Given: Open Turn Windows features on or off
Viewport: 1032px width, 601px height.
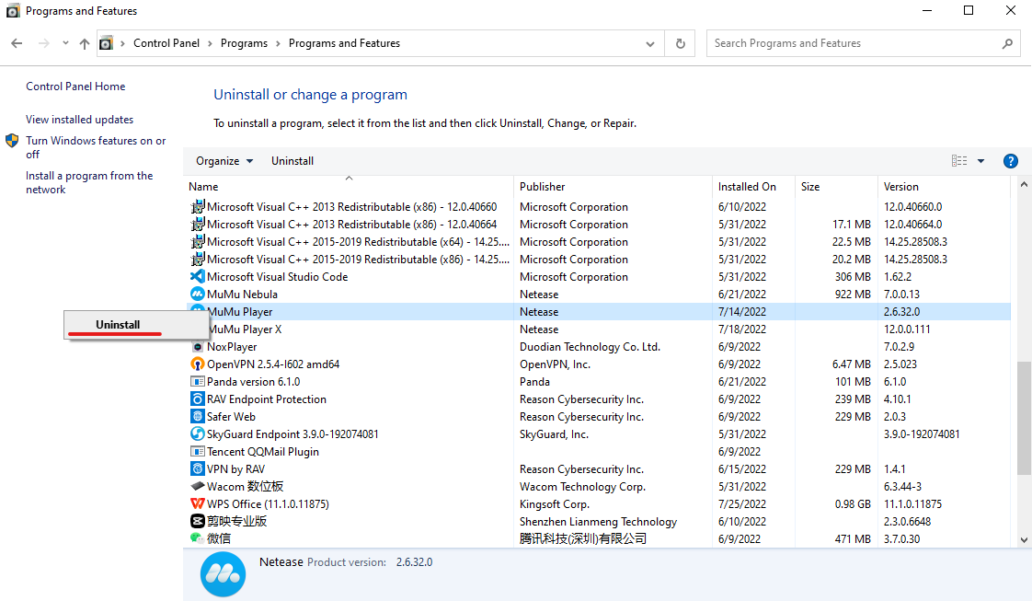Looking at the screenshot, I should (96, 147).
